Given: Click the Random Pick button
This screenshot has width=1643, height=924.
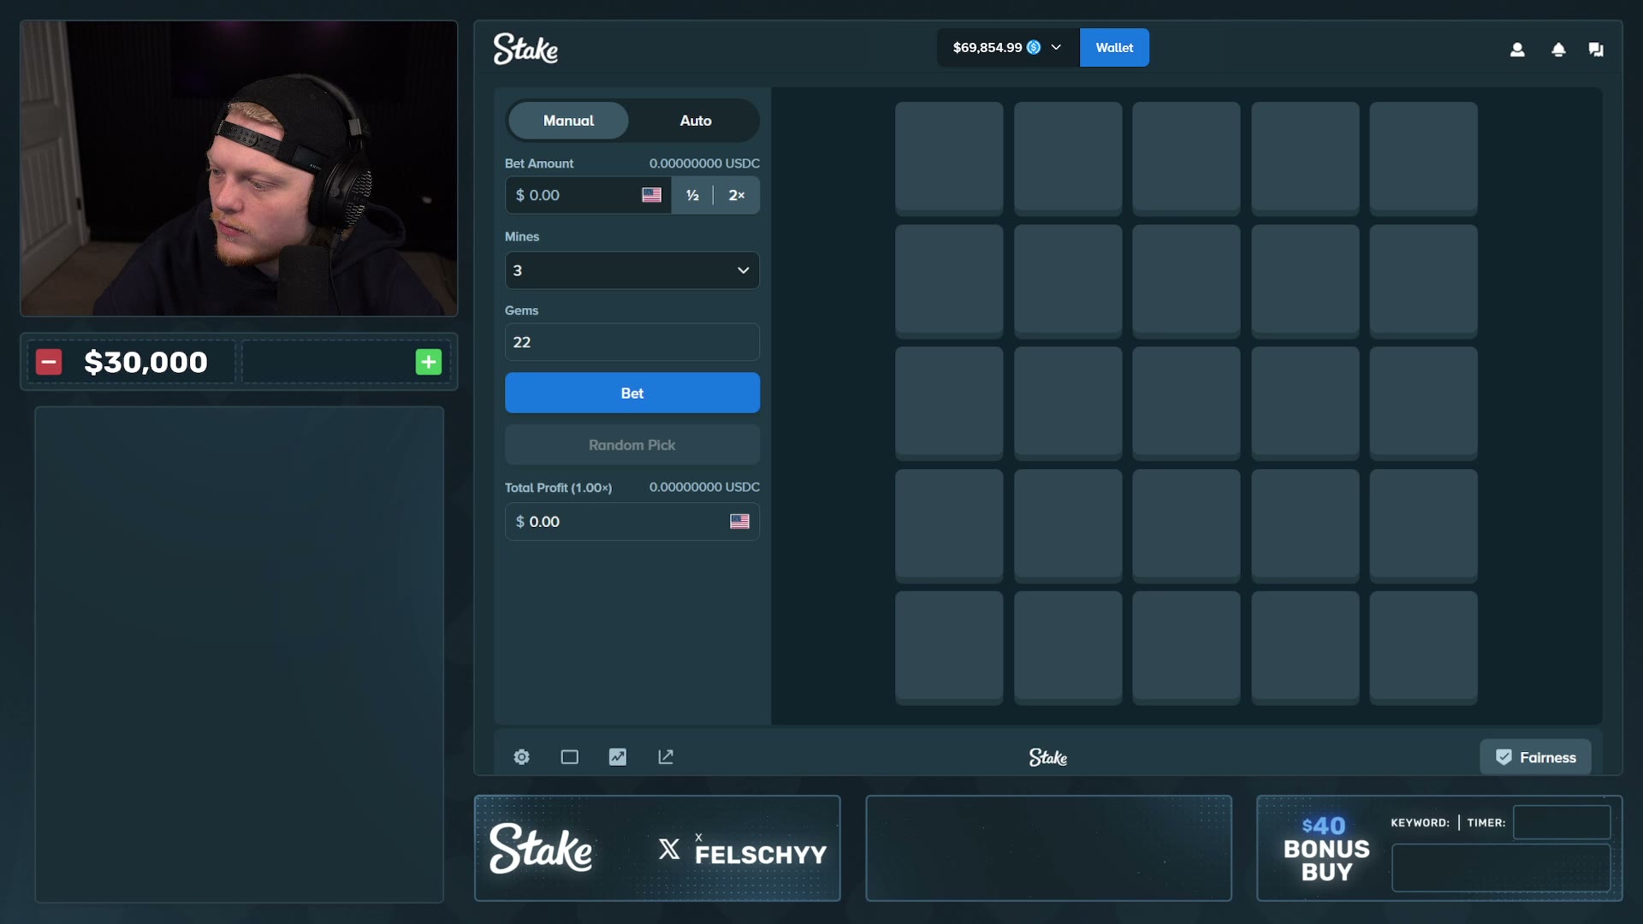Looking at the screenshot, I should pos(632,445).
